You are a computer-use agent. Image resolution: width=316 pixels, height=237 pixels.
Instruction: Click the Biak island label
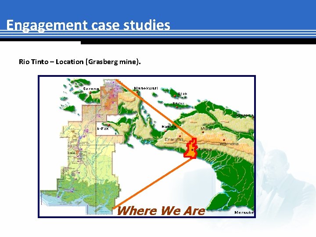(x=183, y=93)
